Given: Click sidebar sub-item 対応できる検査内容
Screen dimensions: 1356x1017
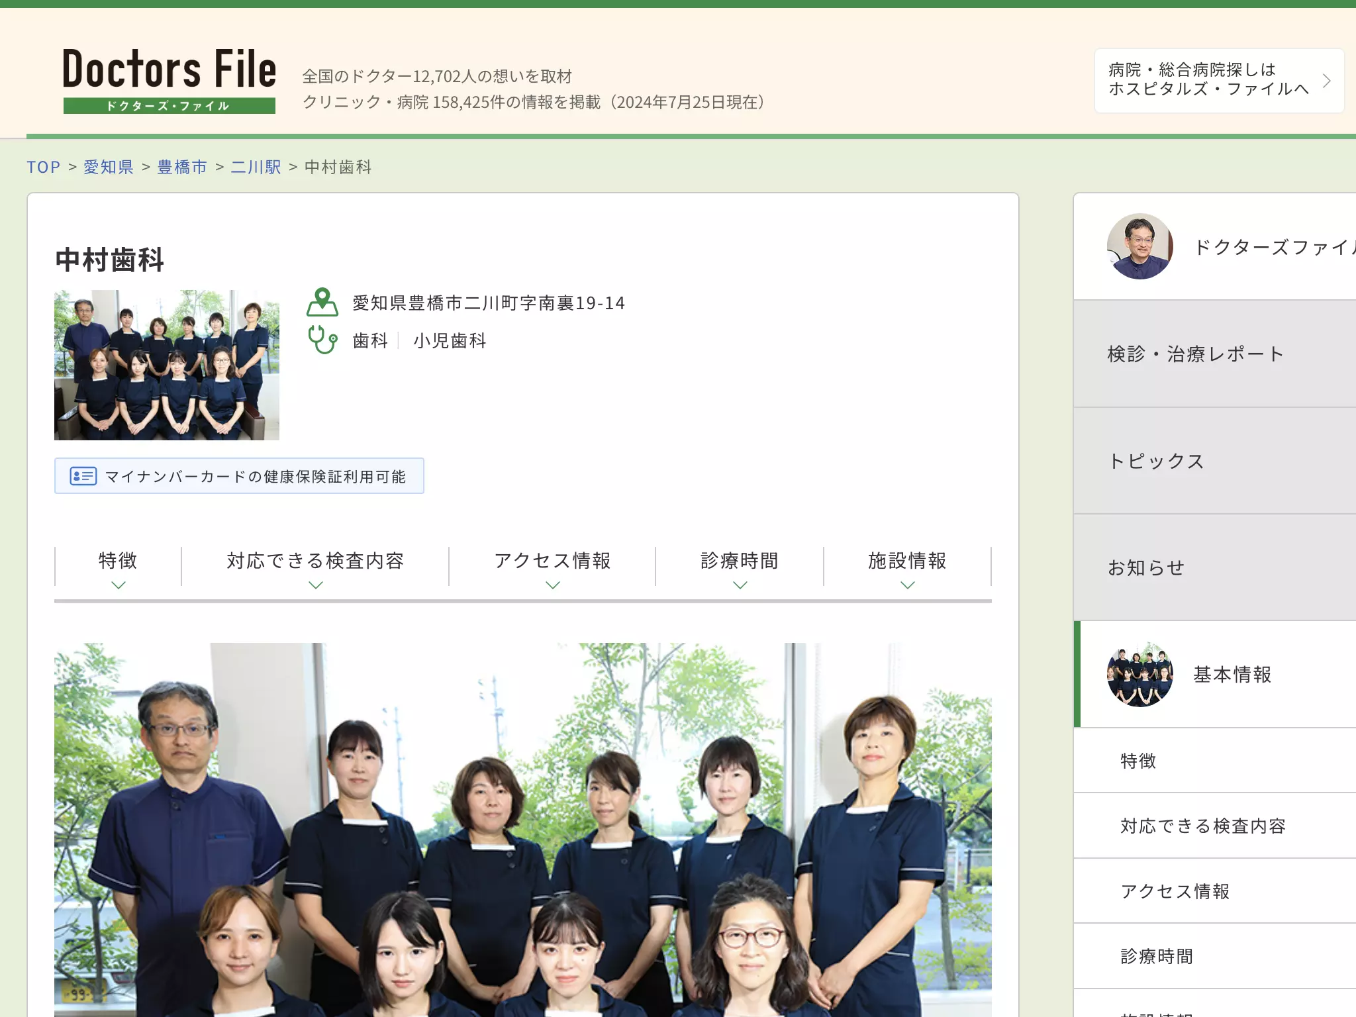Looking at the screenshot, I should pyautogui.click(x=1214, y=826).
